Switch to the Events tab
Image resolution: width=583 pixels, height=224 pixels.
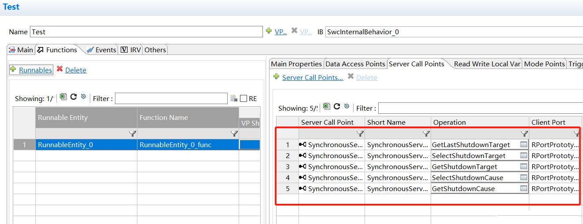click(102, 50)
